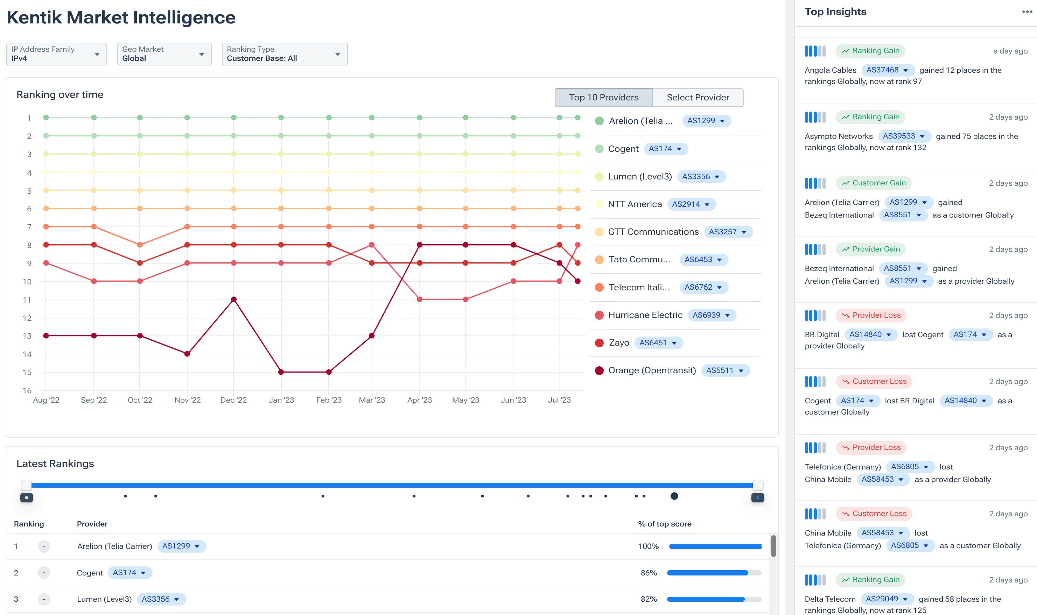Click the signal-bars icon beside Angola Cables insight
Image resolution: width=1037 pixels, height=615 pixels.
[x=814, y=51]
